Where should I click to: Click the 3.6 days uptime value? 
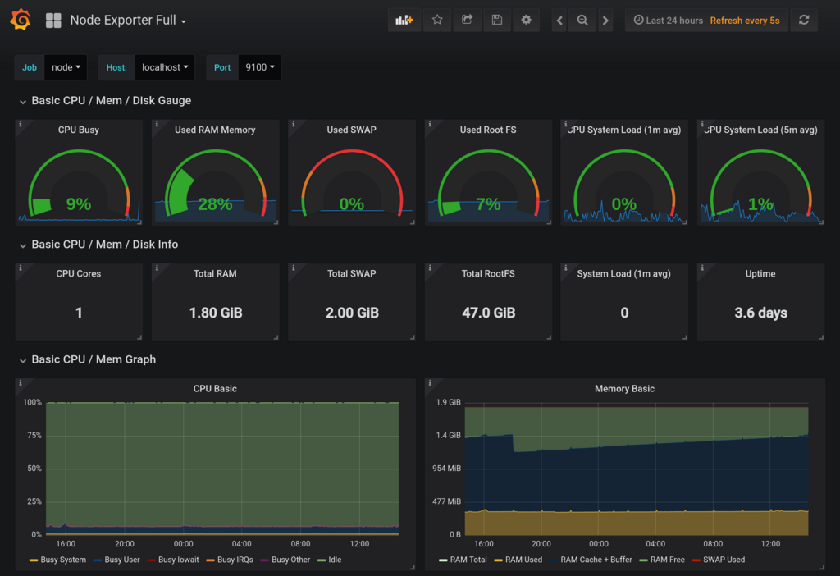pyautogui.click(x=760, y=313)
